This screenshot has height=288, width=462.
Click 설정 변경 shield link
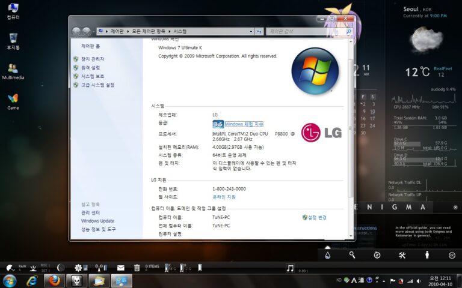pyautogui.click(x=315, y=217)
